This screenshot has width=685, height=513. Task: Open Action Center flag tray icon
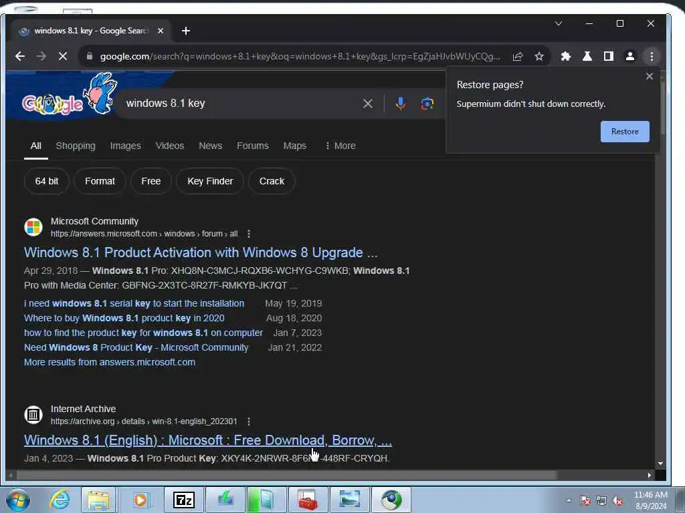click(x=585, y=501)
